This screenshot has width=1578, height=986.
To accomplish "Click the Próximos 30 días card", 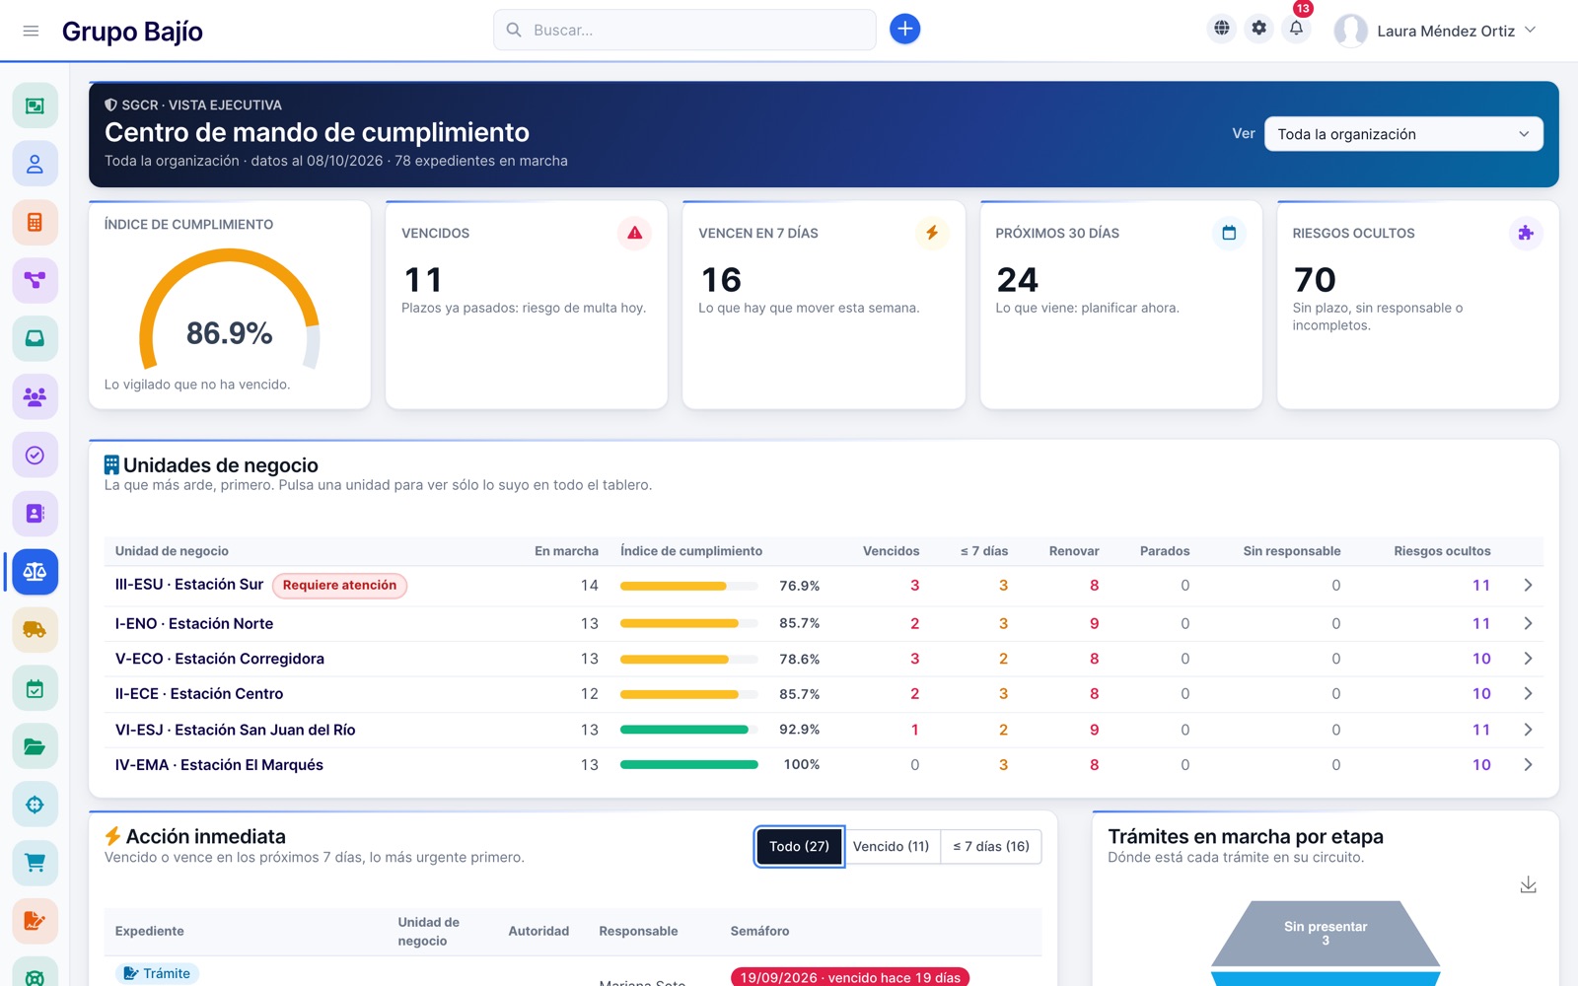I will 1121,305.
